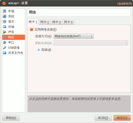This screenshot has height=123, width=133.
Task: Toggle the 启用网络连接(E) checkbox
Action: point(32,29)
